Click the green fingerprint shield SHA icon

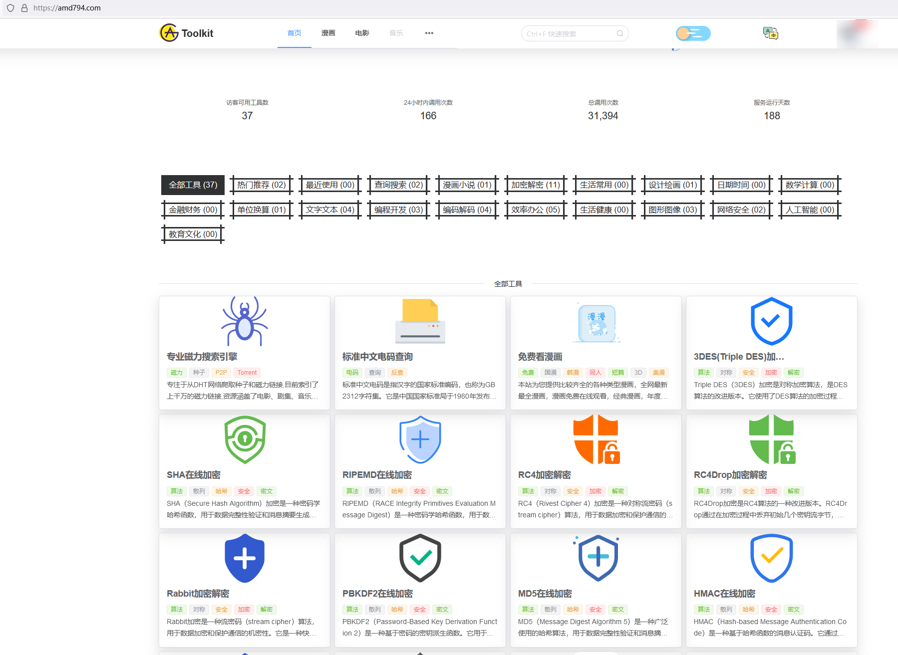click(x=245, y=439)
